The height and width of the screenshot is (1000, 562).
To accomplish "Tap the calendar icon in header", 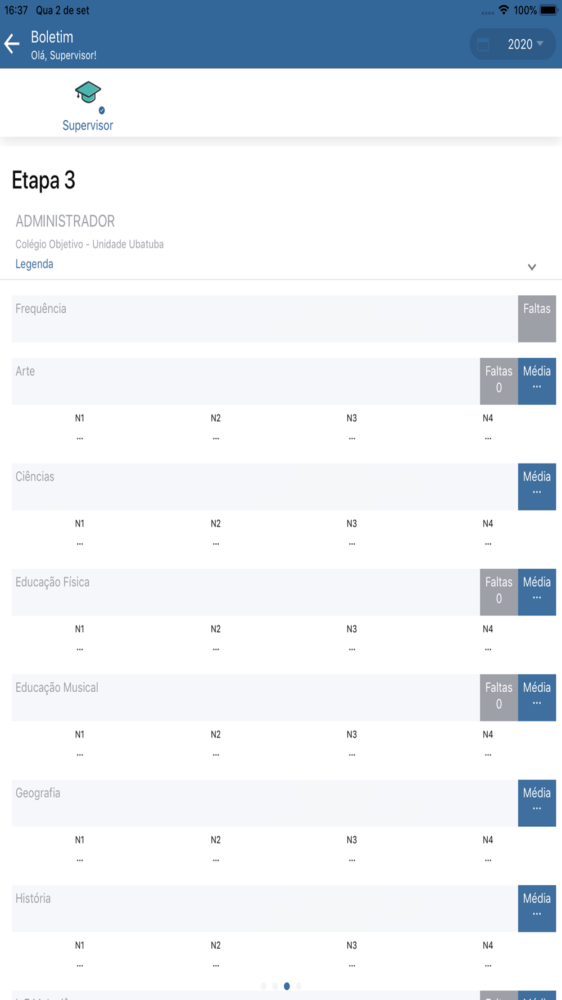I will tap(483, 44).
